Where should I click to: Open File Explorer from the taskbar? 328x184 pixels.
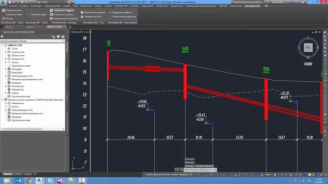click(7, 180)
